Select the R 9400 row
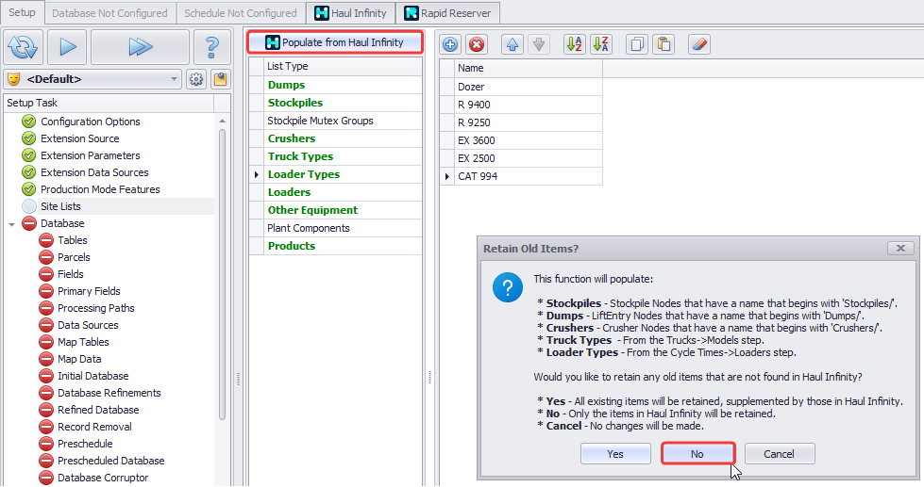 (x=528, y=105)
